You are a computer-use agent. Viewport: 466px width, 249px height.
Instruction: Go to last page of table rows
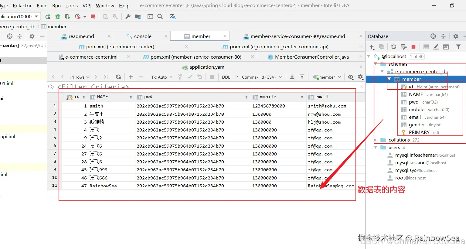[106, 77]
